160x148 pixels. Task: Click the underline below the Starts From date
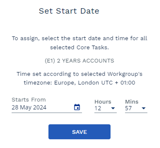pos(47,113)
